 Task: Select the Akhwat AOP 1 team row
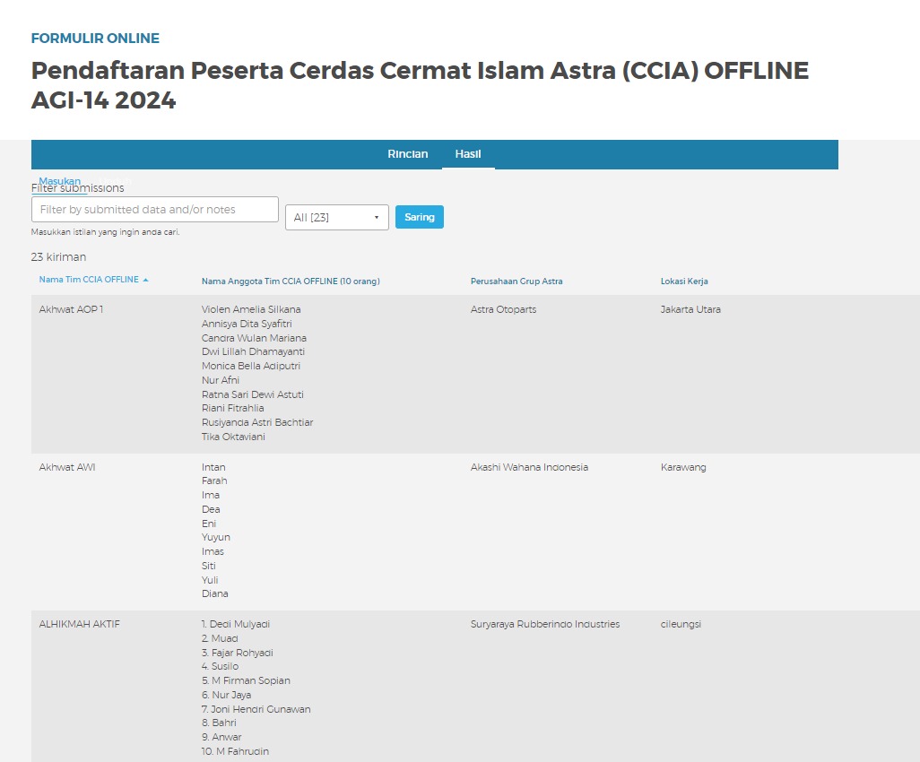pos(65,309)
